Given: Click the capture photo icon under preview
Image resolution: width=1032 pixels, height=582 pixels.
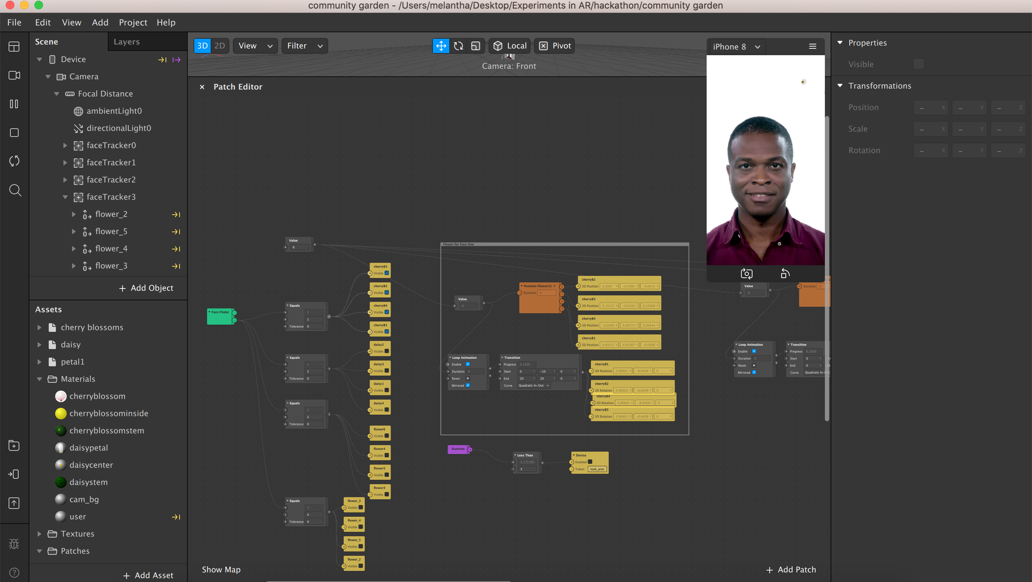Looking at the screenshot, I should pos(746,273).
